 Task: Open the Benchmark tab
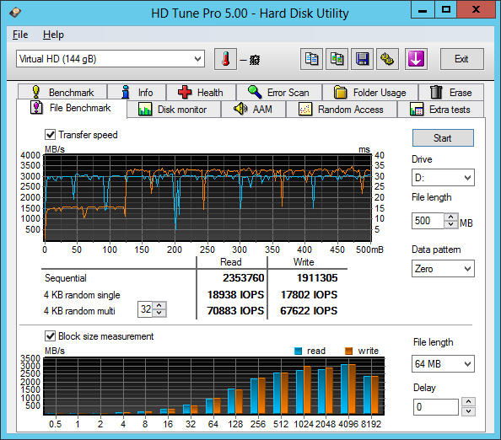(62, 92)
